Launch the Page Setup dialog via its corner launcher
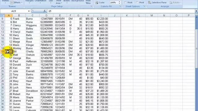The height and width of the screenshot is (111, 198). coord(92,6)
